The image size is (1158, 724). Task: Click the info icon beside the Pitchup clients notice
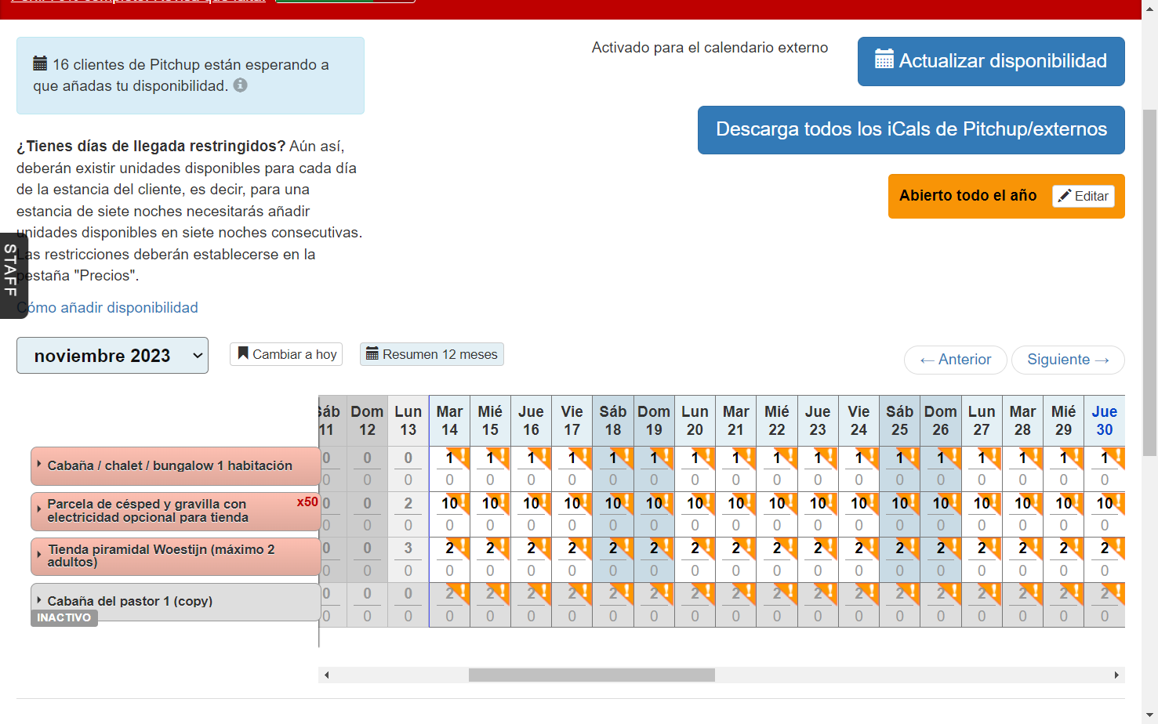241,85
